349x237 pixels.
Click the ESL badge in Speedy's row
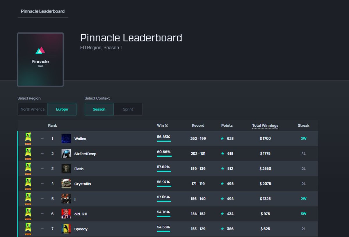pos(28,229)
